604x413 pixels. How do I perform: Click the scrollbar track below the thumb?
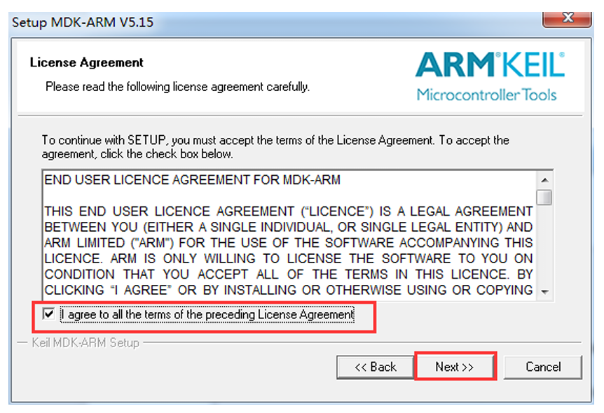544,245
